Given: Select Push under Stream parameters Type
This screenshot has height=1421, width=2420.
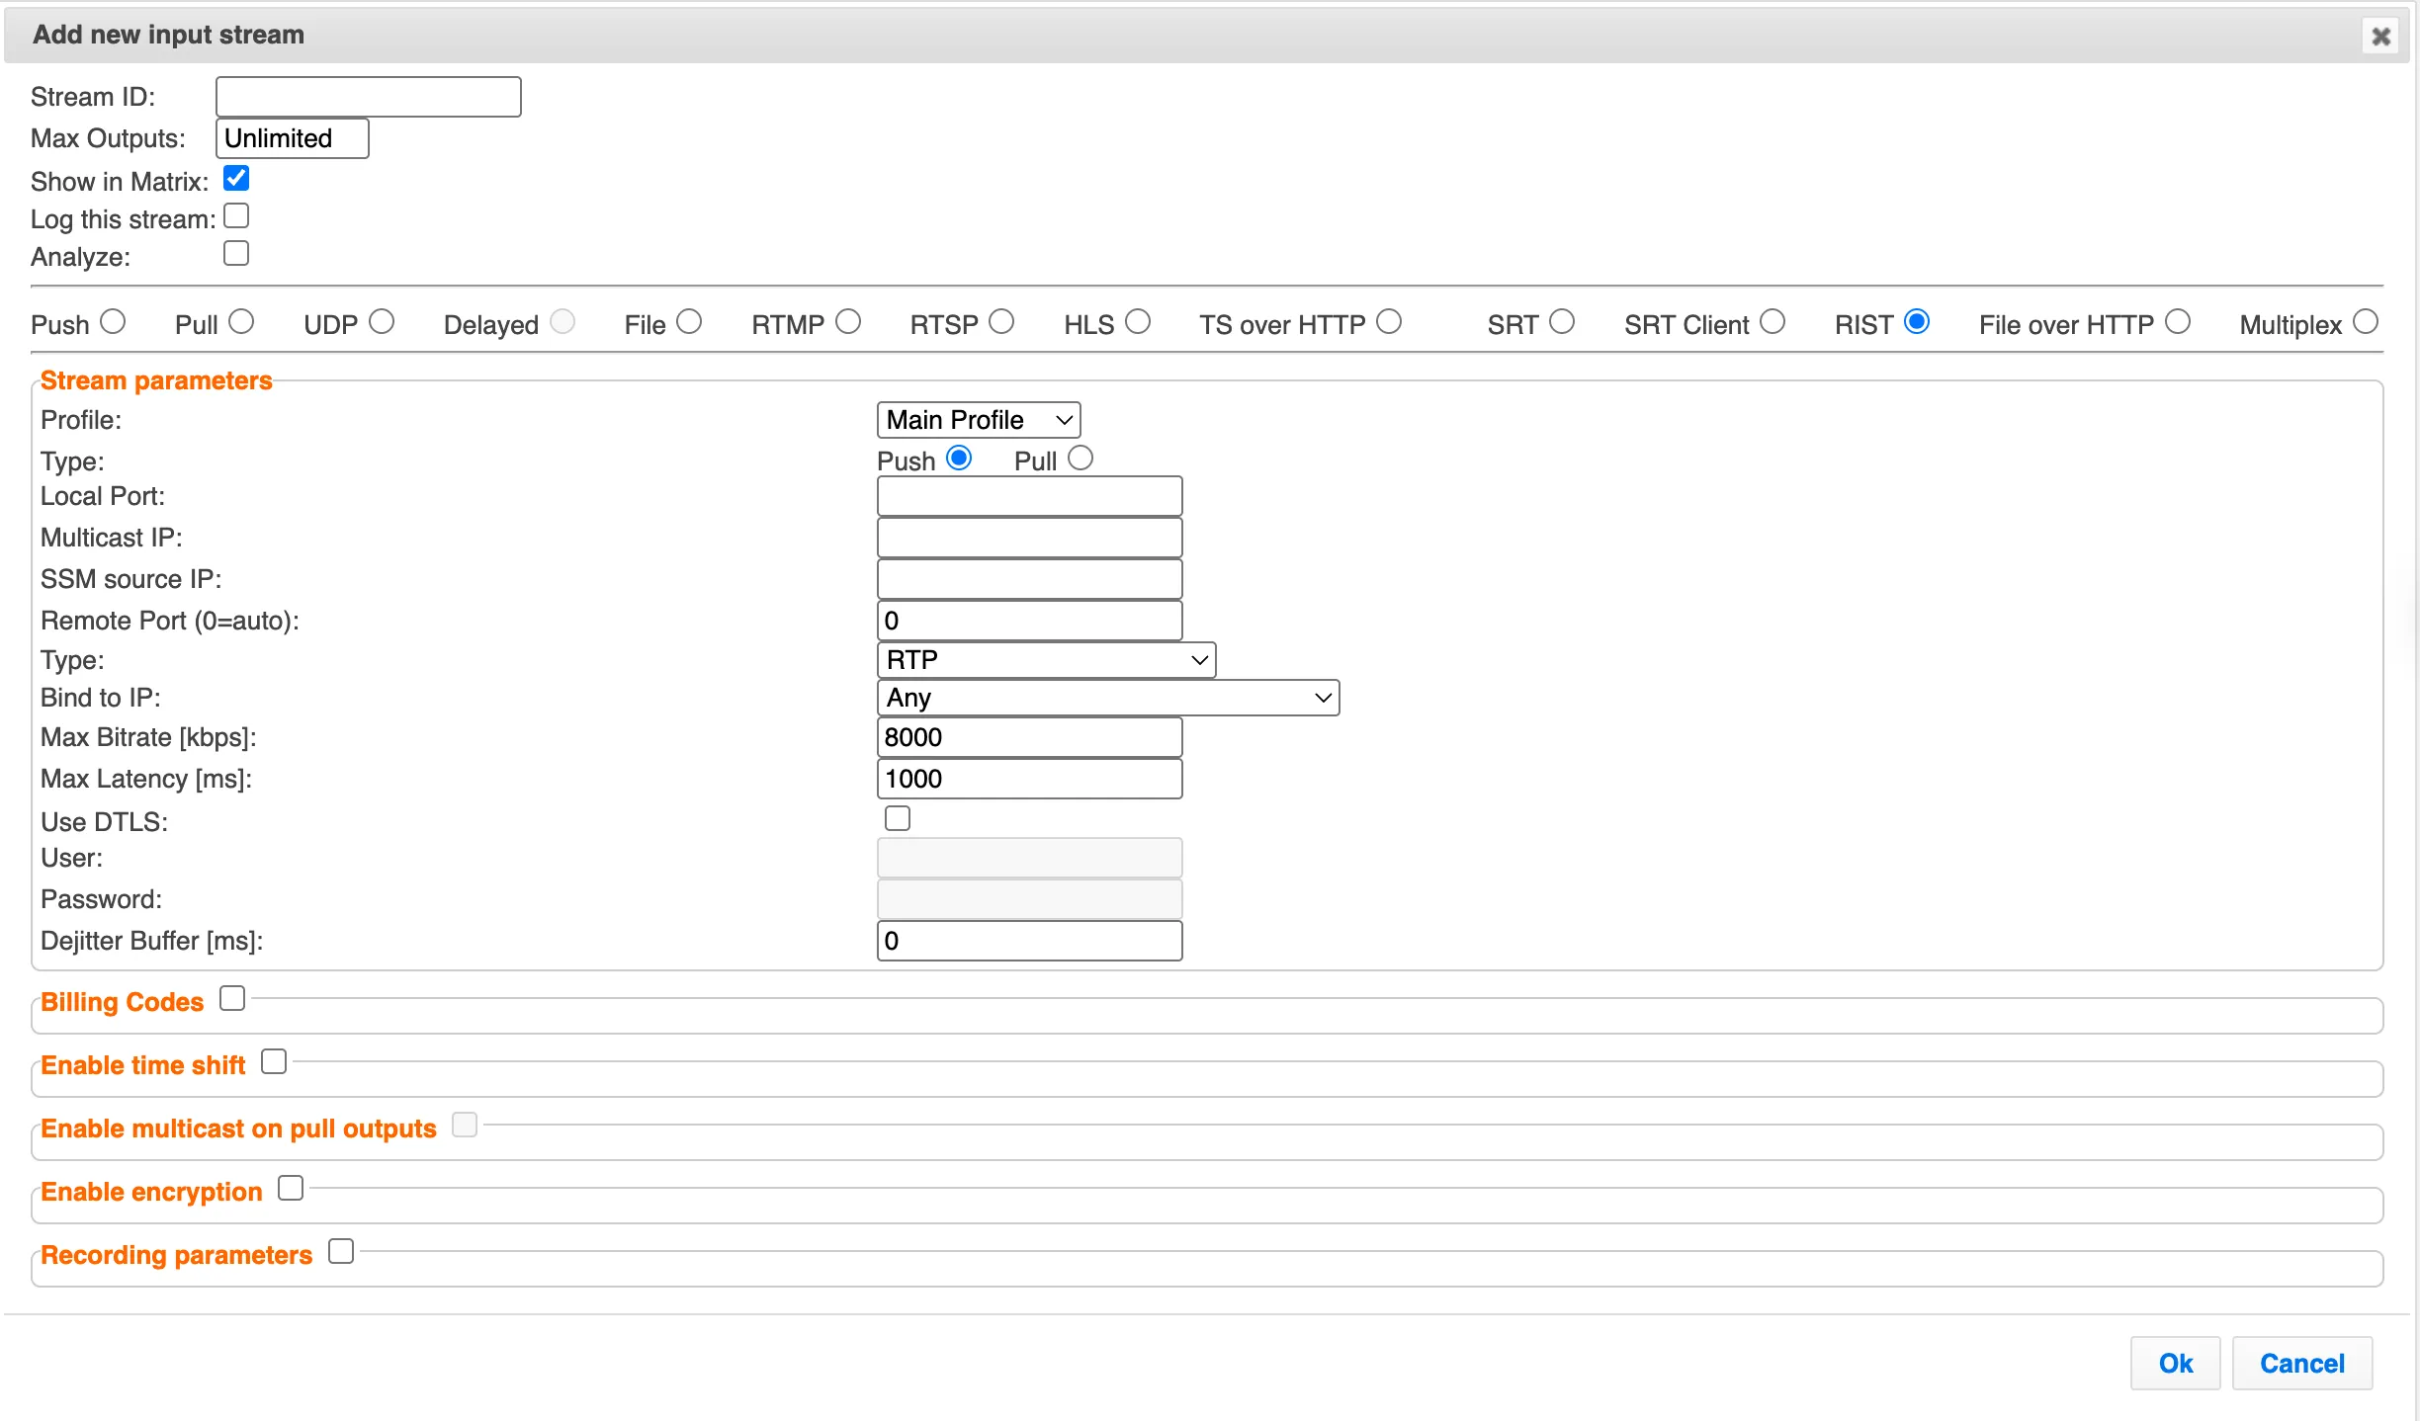Looking at the screenshot, I should [x=959, y=458].
